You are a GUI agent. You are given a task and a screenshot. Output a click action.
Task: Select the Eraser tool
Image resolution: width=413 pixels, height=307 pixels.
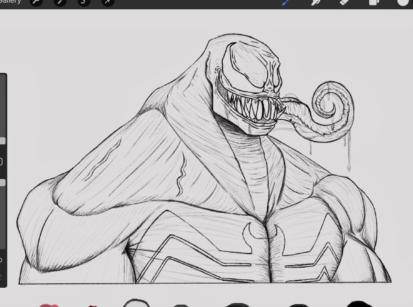[344, 2]
